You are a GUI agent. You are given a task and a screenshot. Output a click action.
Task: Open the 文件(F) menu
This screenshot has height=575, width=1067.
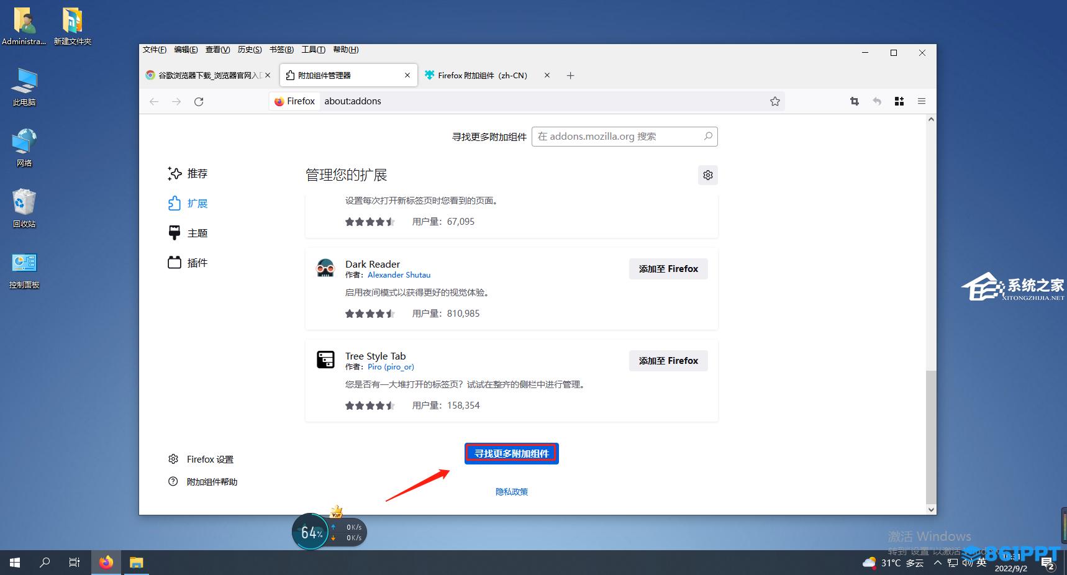[x=155, y=50]
